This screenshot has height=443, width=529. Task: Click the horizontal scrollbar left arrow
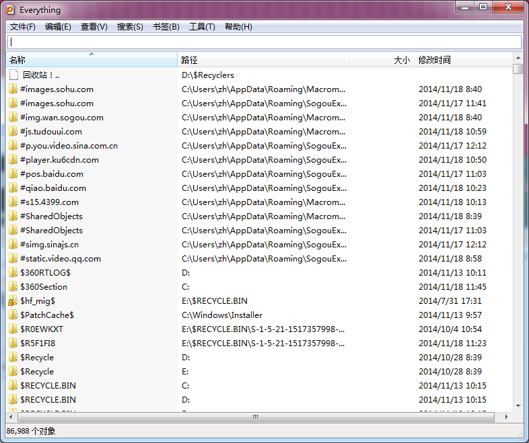[x=11, y=417]
